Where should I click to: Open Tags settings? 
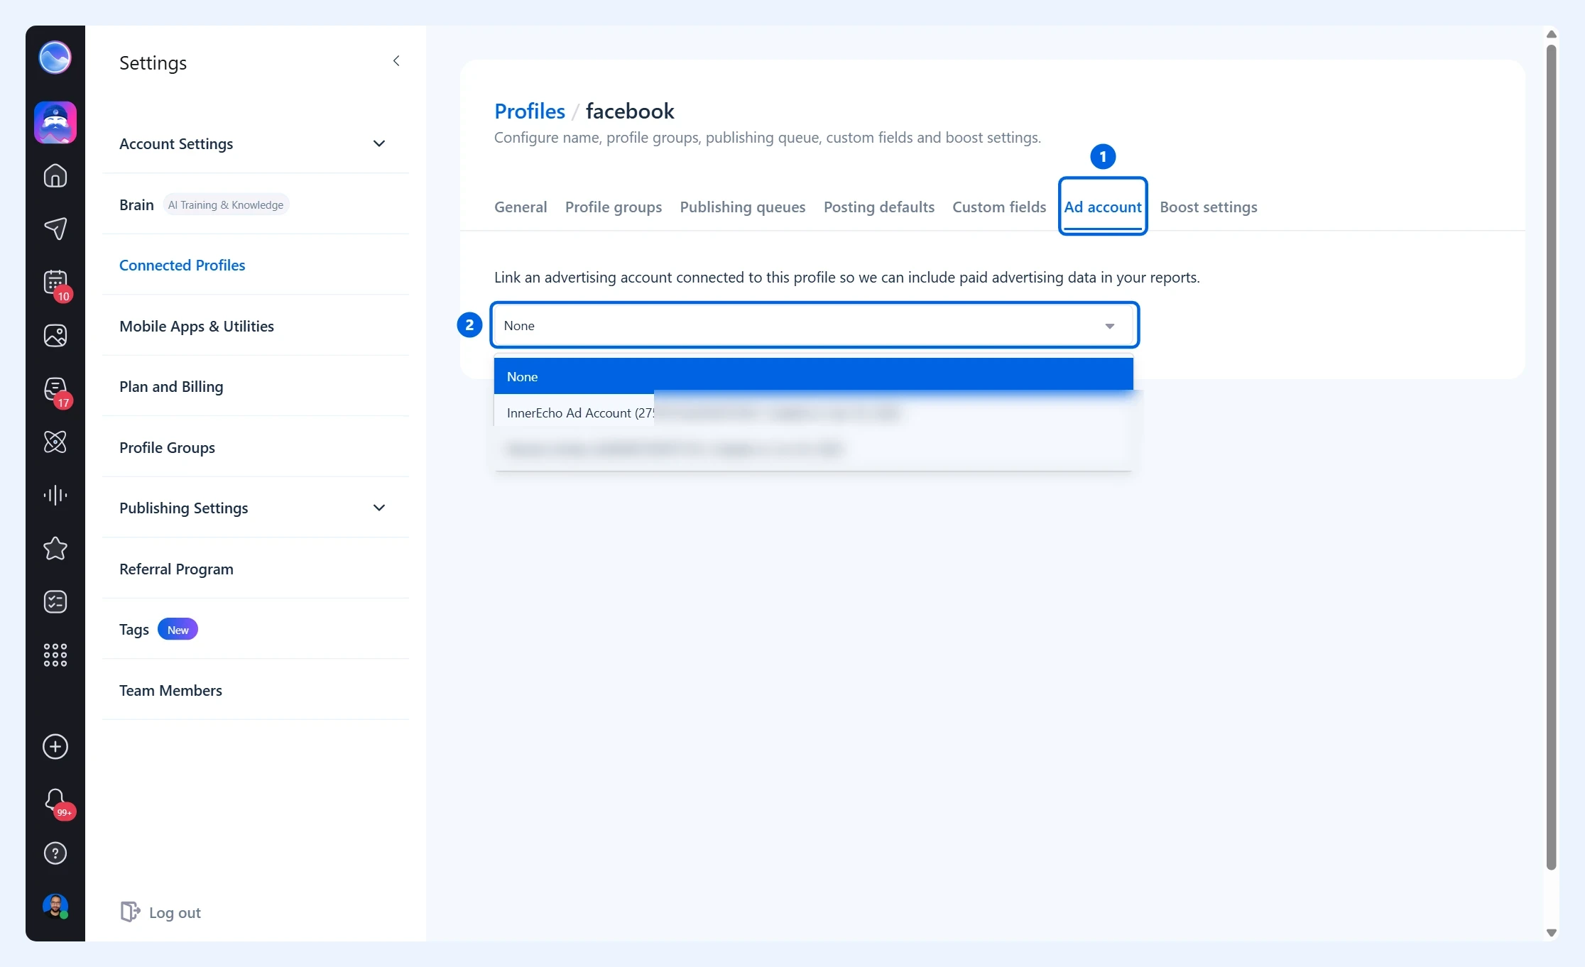point(256,629)
